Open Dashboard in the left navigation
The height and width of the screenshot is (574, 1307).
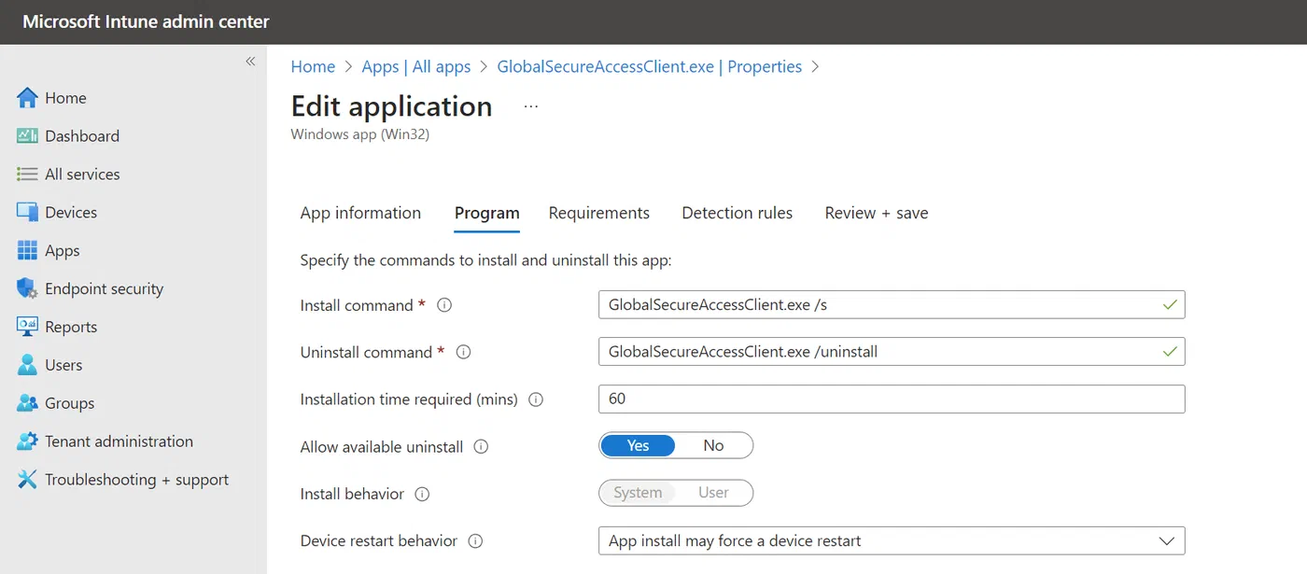pyautogui.click(x=82, y=136)
